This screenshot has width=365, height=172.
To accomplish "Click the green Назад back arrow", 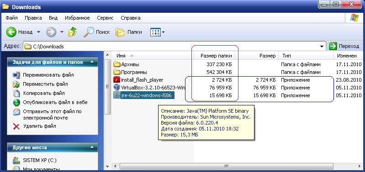I will 11,32.
